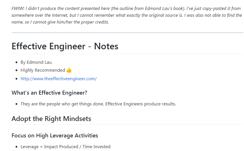Click the 'Focus on High Leverage Activities' heading
The width and height of the screenshot is (244, 151).
coord(55,135)
